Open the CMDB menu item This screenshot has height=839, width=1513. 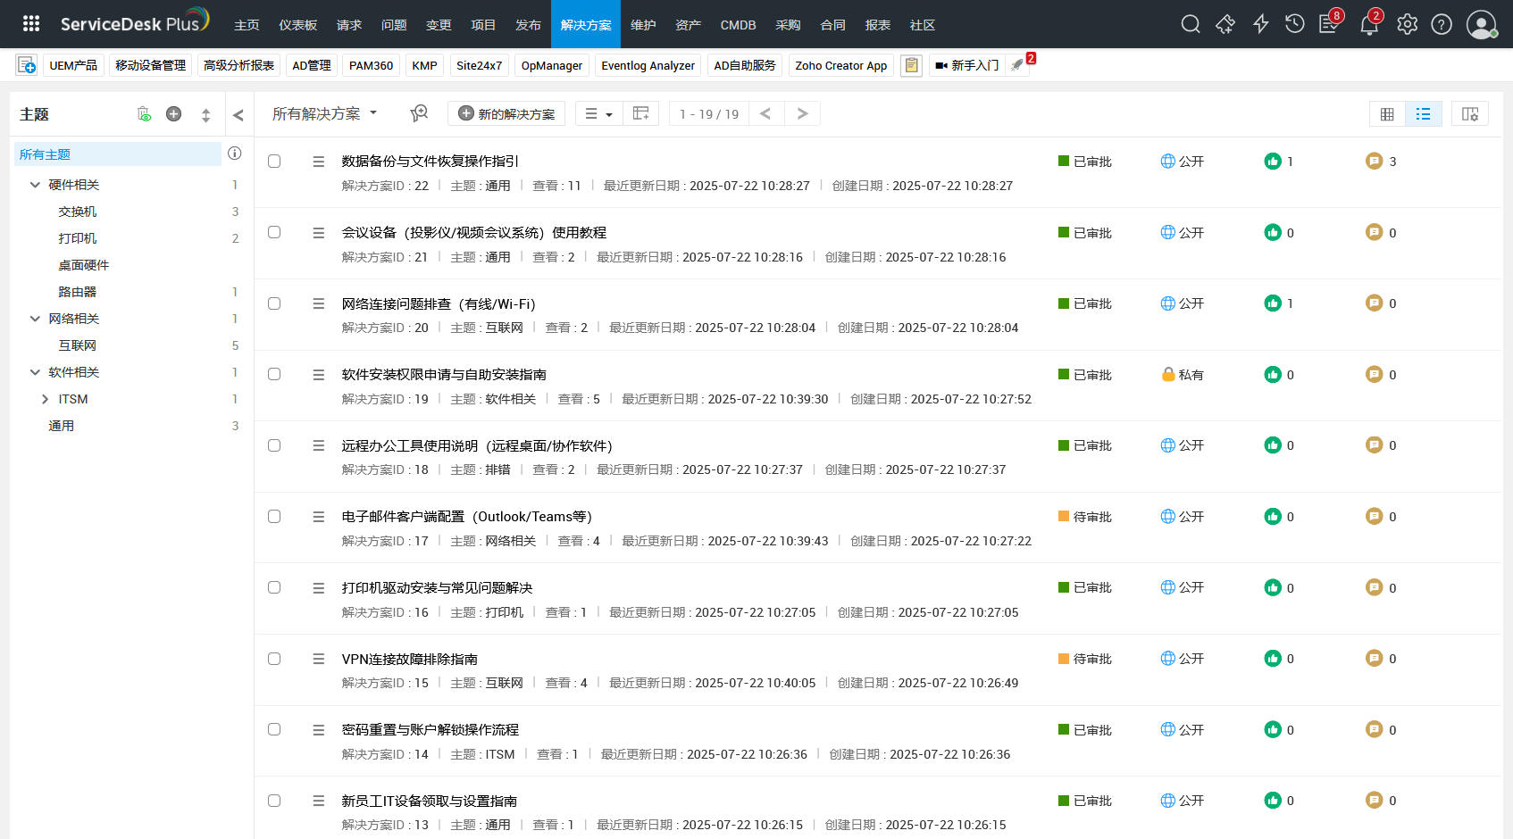pyautogui.click(x=738, y=24)
